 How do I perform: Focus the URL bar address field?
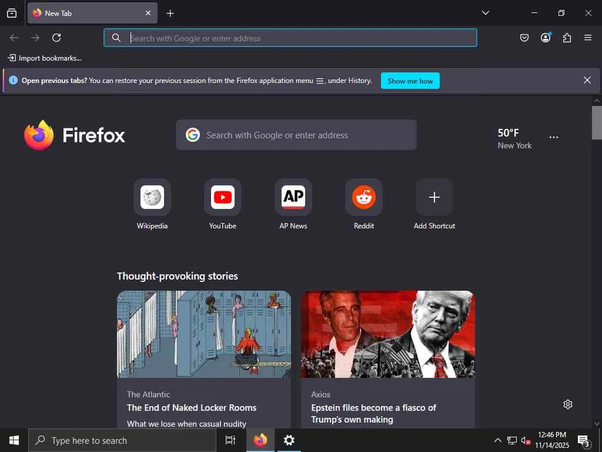(x=290, y=38)
